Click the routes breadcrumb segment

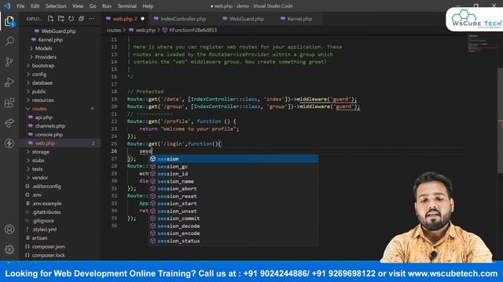[x=113, y=30]
